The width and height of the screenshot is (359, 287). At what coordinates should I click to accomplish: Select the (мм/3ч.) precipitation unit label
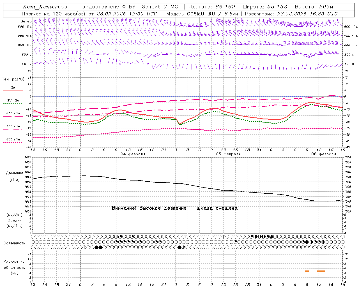point(15,215)
